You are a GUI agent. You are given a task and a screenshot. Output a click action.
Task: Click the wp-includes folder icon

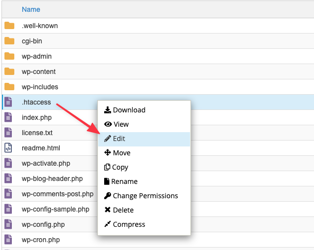click(x=9, y=87)
